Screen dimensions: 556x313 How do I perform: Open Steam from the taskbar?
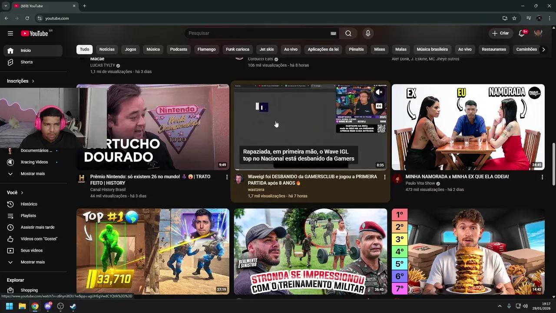tap(73, 306)
